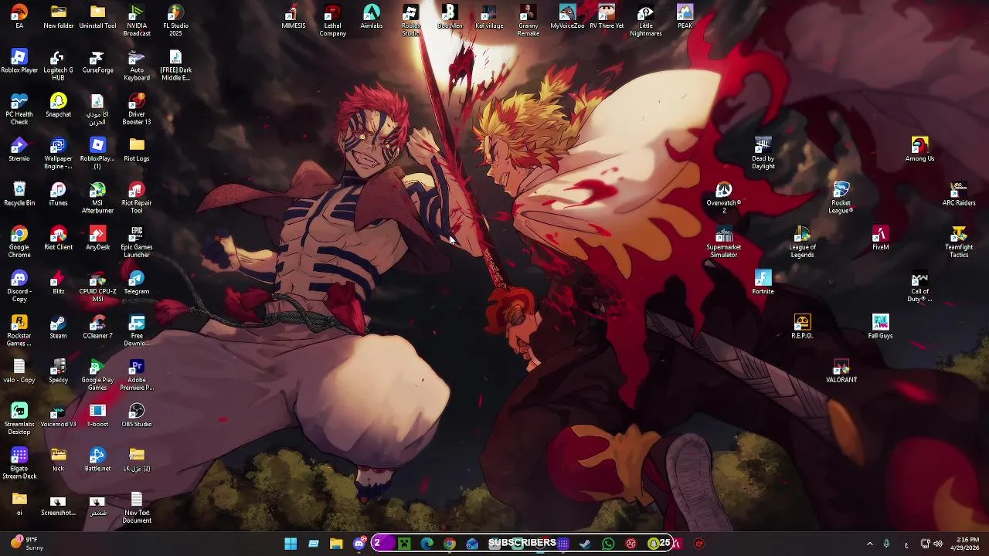This screenshot has height=556, width=989.
Task: Show hidden system tray icons
Action: click(x=869, y=544)
